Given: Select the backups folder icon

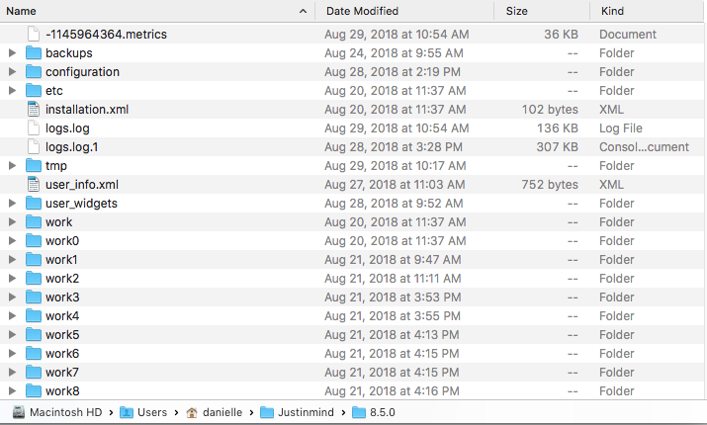Looking at the screenshot, I should pos(33,53).
